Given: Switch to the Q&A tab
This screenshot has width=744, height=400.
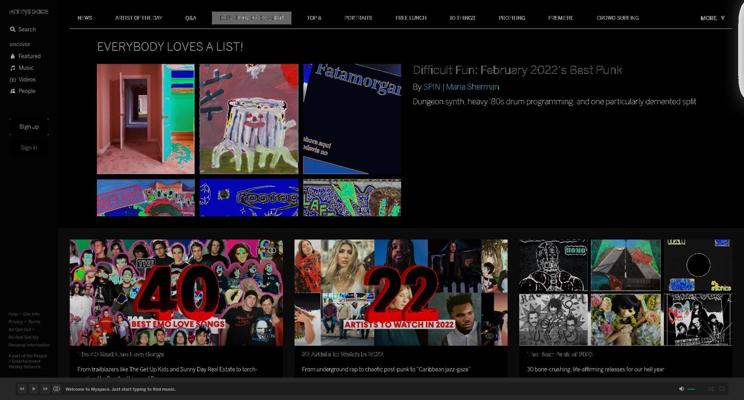Looking at the screenshot, I should click(191, 18).
